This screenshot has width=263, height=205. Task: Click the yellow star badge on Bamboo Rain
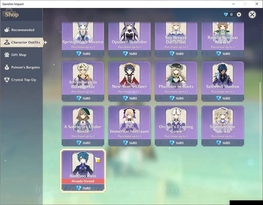[98, 160]
